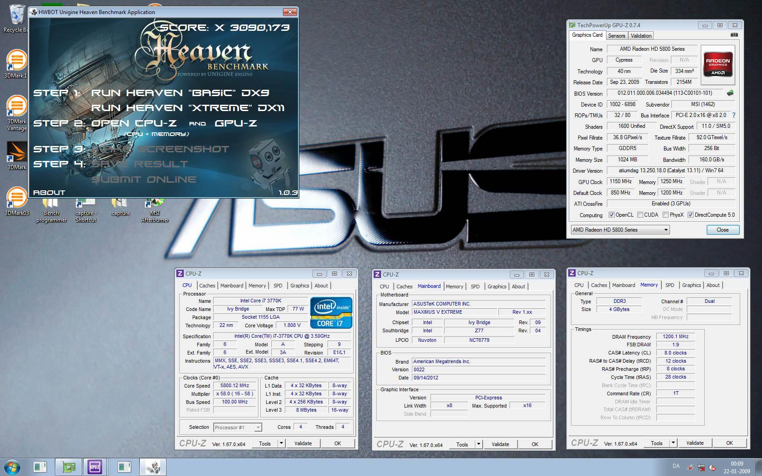Click the GPU-Z screenshot camera icon
762x476 pixels.
(734, 35)
